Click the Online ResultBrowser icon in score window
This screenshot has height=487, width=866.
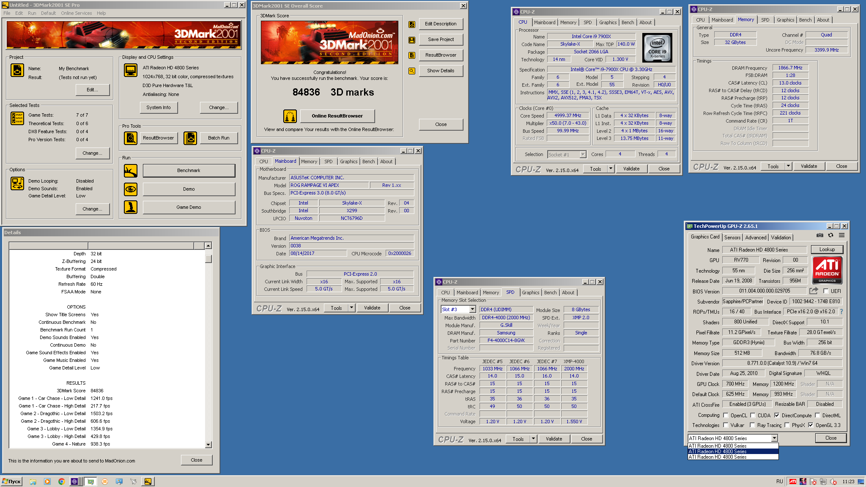tap(290, 116)
